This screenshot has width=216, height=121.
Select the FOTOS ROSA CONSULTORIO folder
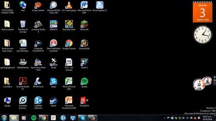7,7
